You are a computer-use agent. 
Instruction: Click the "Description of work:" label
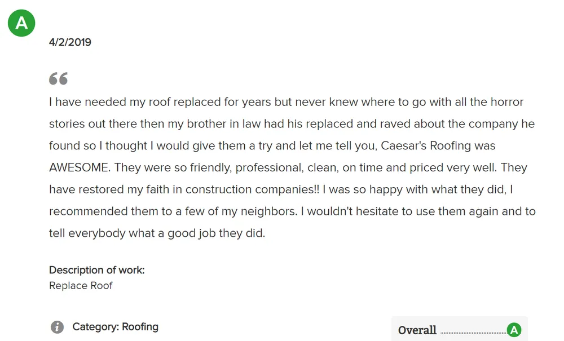[x=97, y=270]
